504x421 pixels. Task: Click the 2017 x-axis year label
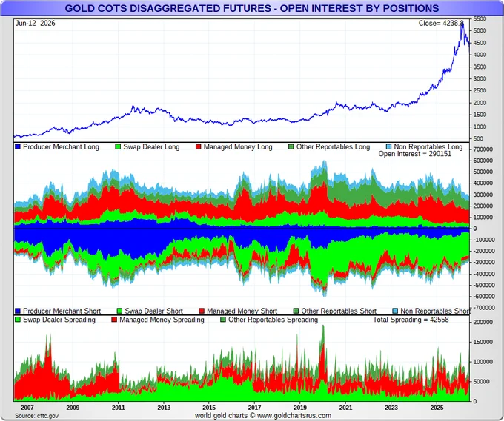click(x=254, y=408)
